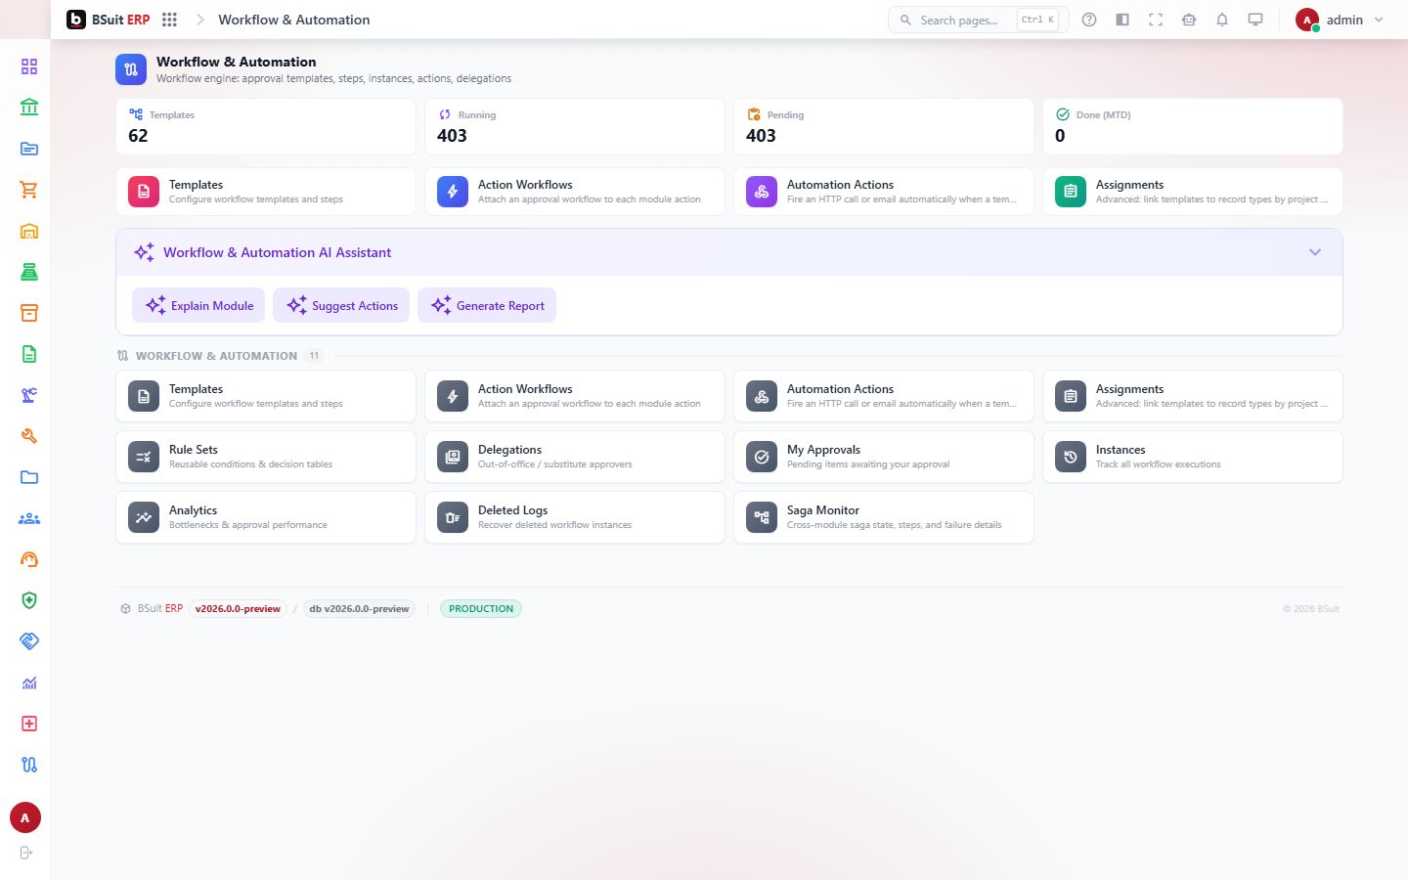Open the shopping cart module in sidebar
1408x880 pixels.
click(x=29, y=190)
